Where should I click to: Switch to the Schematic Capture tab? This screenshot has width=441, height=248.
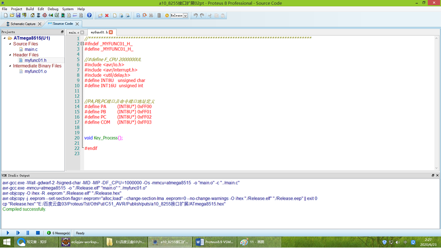pos(23,24)
